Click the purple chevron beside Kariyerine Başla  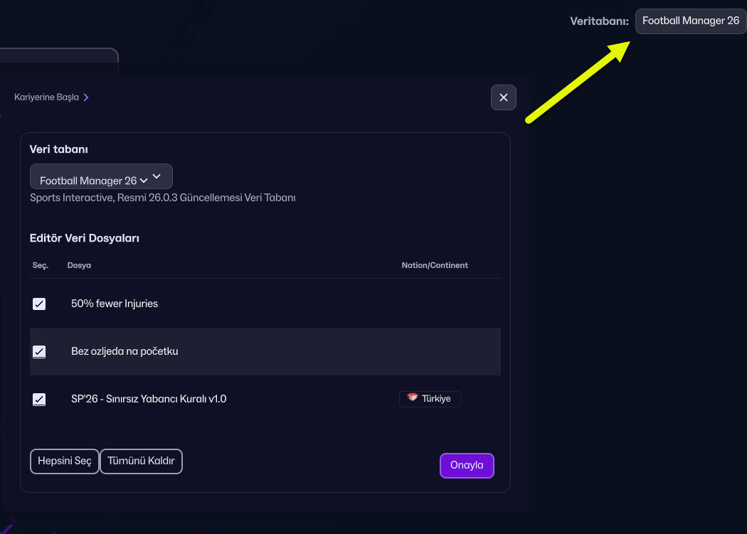tap(86, 97)
